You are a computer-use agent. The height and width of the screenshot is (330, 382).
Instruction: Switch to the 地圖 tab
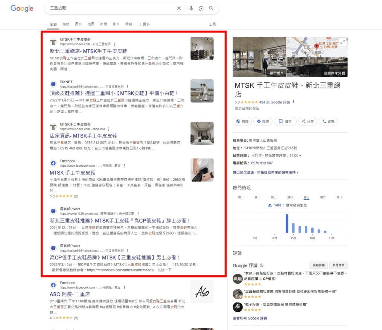tap(91, 24)
